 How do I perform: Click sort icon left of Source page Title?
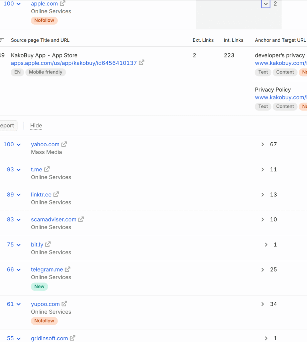point(2,40)
